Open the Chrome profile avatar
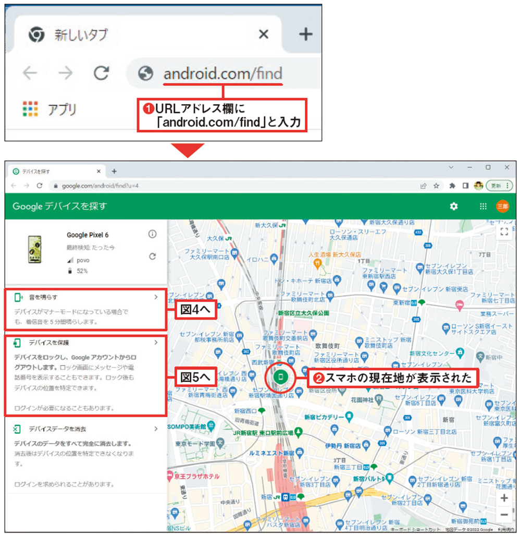 (479, 186)
